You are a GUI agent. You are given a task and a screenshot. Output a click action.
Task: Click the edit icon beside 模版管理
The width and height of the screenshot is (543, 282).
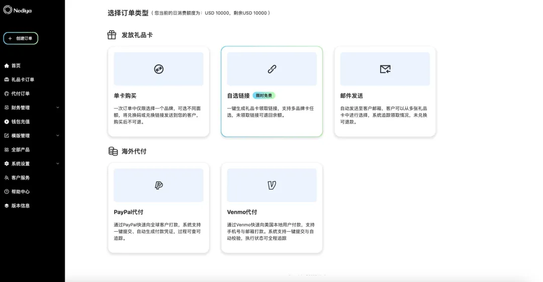[7, 135]
